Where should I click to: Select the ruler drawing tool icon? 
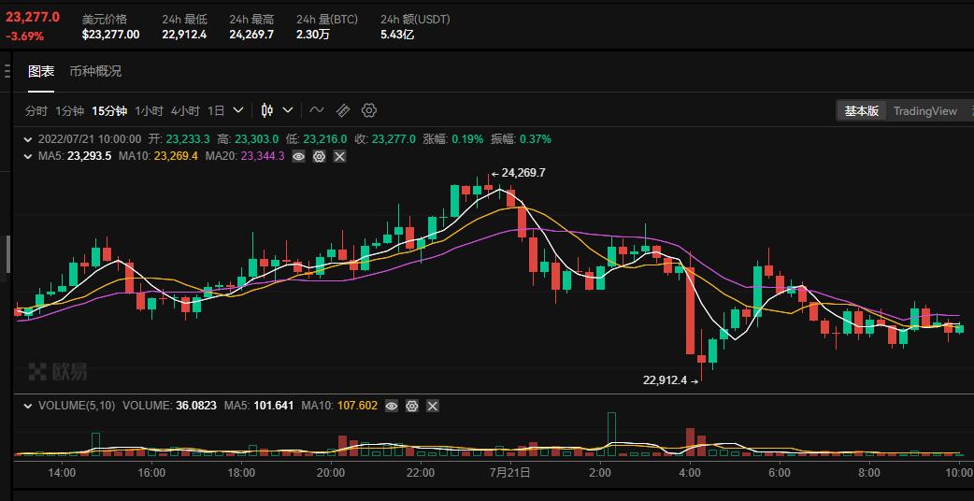tap(343, 110)
